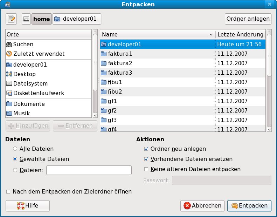Open Zuletzt verwendet in places list
The width and height of the screenshot is (277, 217).
point(39,54)
